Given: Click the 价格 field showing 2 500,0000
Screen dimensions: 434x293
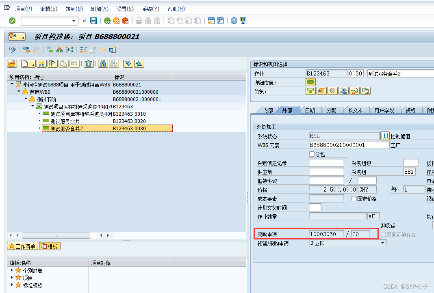Looking at the screenshot, I should coord(333,190).
